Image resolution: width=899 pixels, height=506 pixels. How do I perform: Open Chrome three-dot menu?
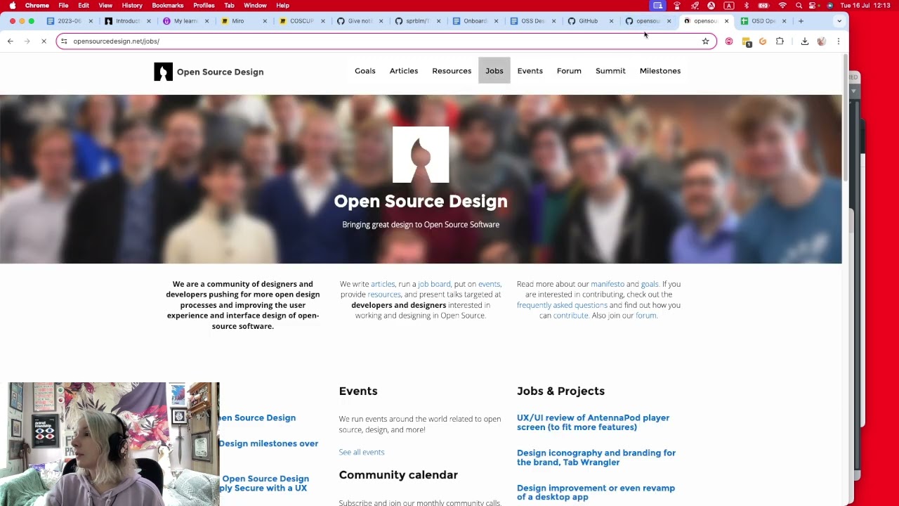click(x=838, y=41)
